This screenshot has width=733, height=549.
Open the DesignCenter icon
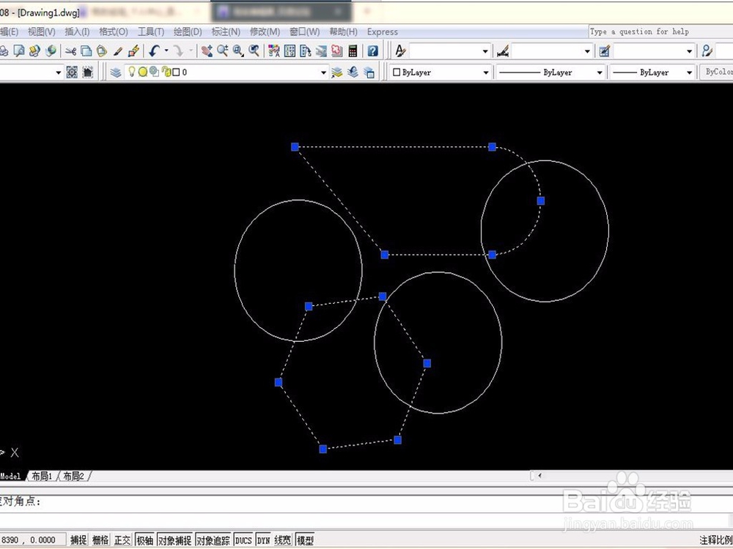pos(290,51)
